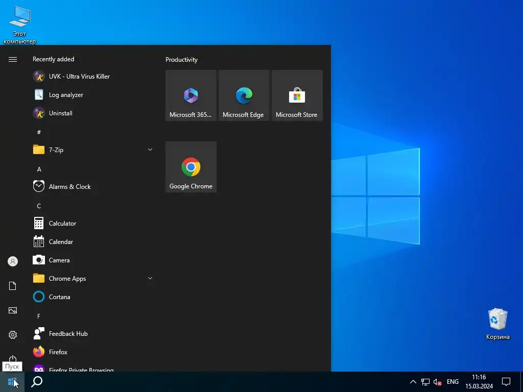Click the Recently added heading

[53, 59]
